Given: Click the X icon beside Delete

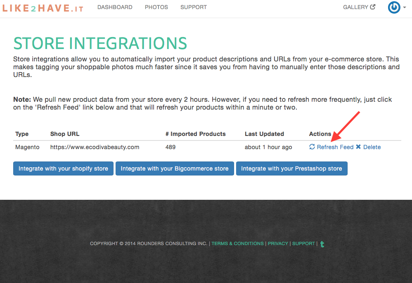Looking at the screenshot, I should coord(358,147).
